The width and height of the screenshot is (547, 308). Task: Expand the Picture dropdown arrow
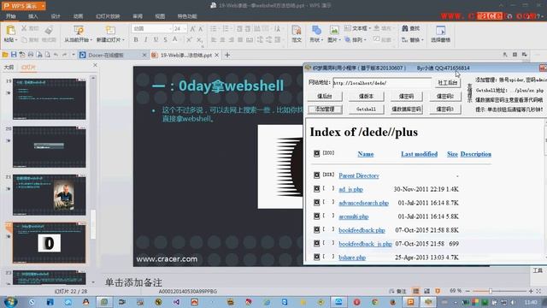[340, 40]
